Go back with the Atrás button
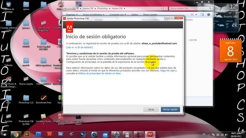Image resolution: width=246 pixels, height=138 pixels. 151,109
